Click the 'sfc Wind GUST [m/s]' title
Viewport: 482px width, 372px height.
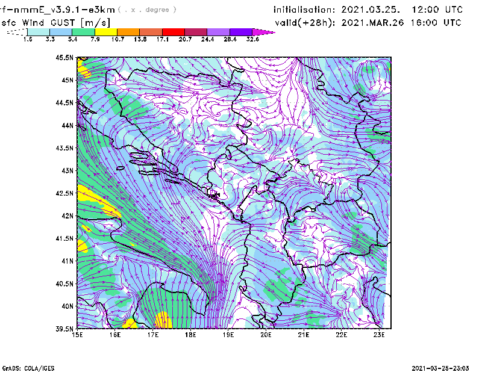55,23
